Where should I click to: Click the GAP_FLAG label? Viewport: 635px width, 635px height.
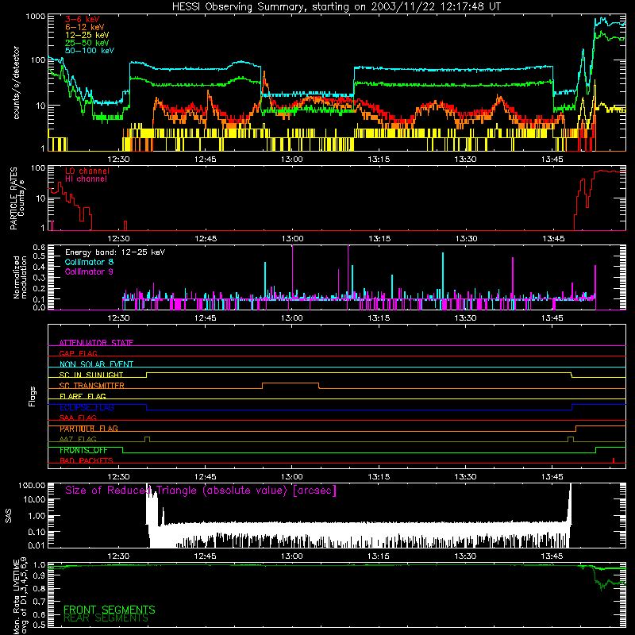pyautogui.click(x=78, y=353)
